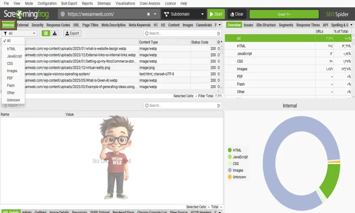Open search filter options in the upper search box
This screenshot has height=213, width=355.
(219, 33)
